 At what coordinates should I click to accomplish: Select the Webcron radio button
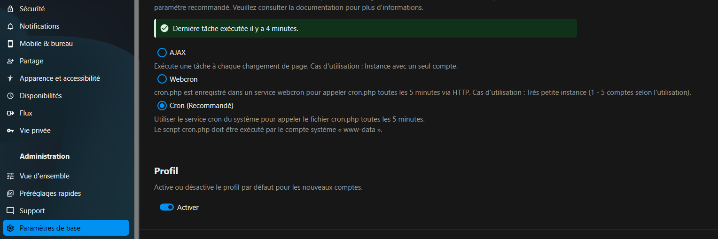pyautogui.click(x=162, y=79)
